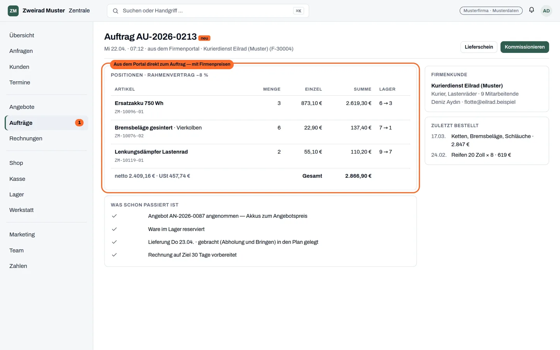The image size is (560, 350).
Task: Click email flotte@eilrad.beispiel
Action: coord(490,102)
